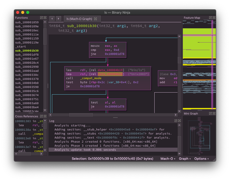Close the ls (Mach-O Graph) tab
230x180 pixels.
(x=95, y=19)
